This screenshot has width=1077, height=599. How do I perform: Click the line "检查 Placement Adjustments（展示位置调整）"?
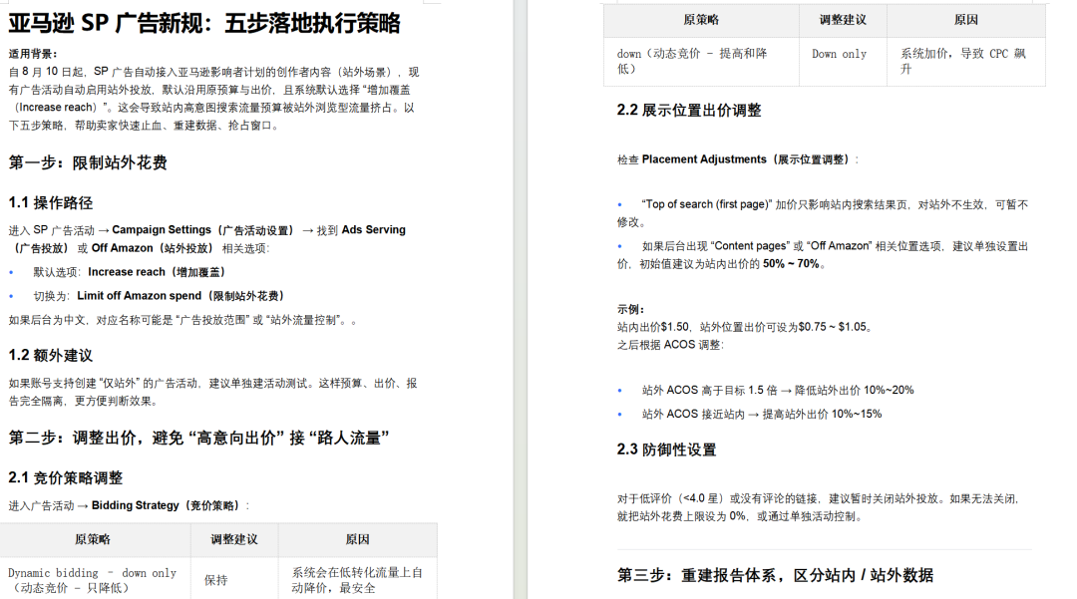pyautogui.click(x=738, y=159)
